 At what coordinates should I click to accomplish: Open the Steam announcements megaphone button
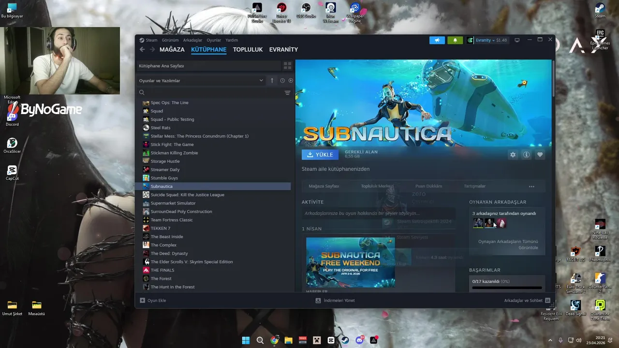pyautogui.click(x=437, y=40)
